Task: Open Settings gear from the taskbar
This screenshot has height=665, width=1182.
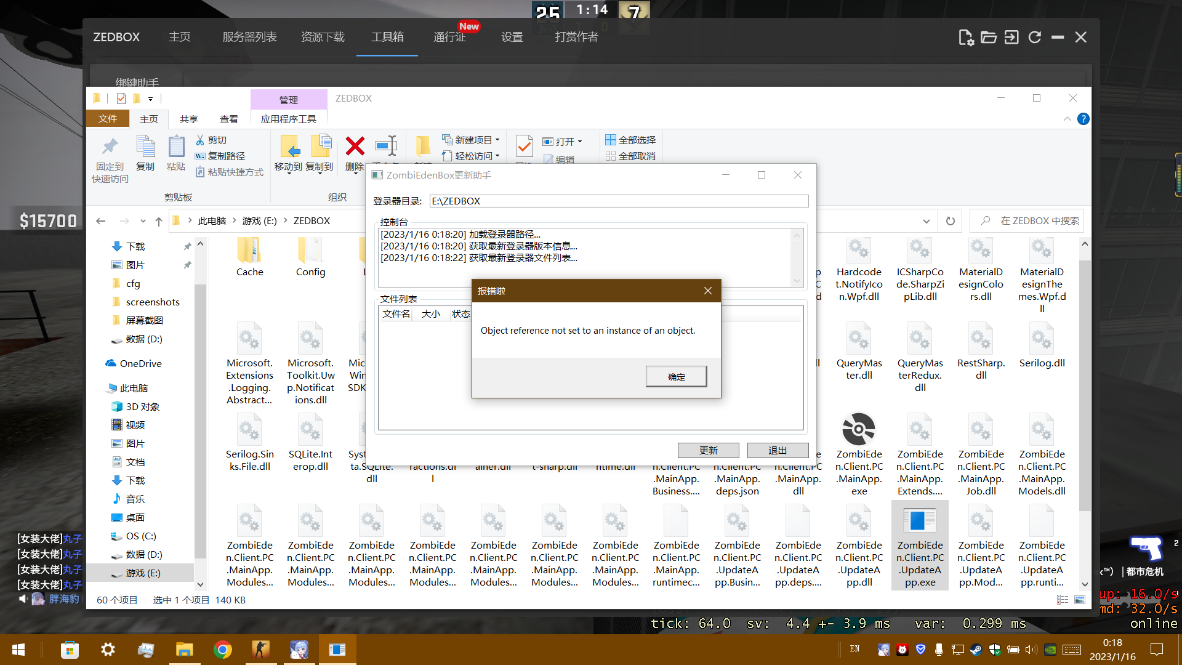Action: click(x=108, y=650)
